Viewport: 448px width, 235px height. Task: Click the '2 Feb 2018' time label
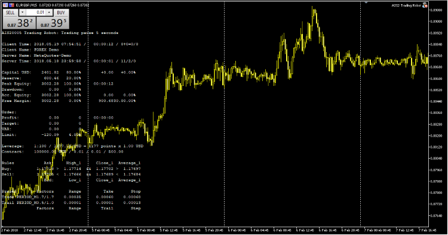10,230
